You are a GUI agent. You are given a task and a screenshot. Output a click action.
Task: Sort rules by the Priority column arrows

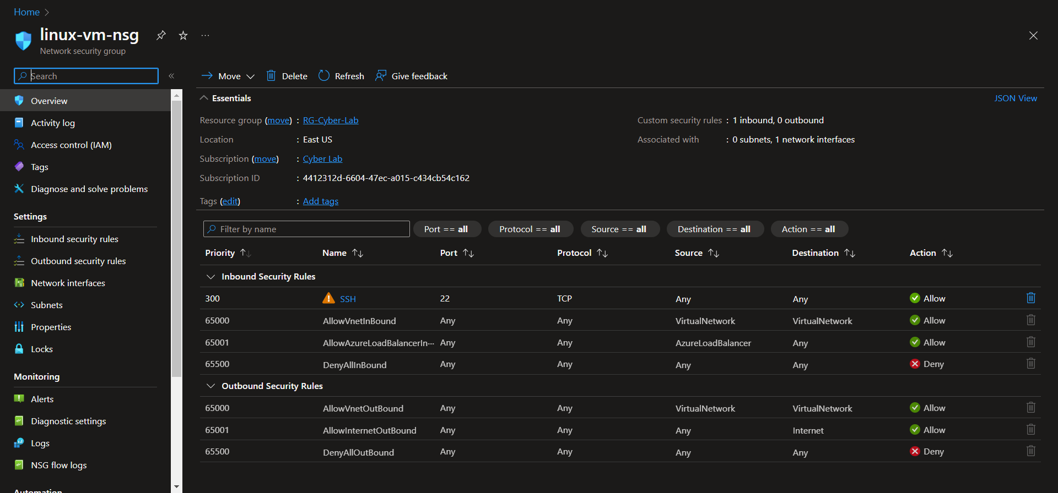point(245,253)
